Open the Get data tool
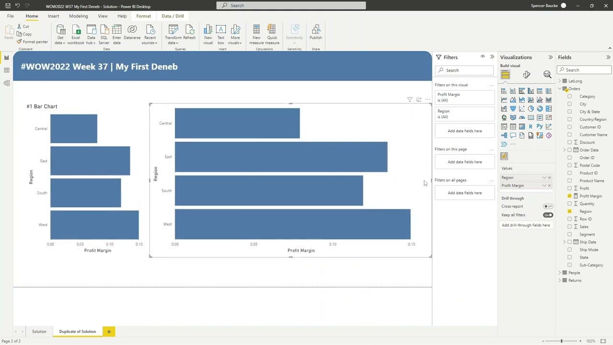Viewport: 613px width, 345px height. tap(60, 34)
